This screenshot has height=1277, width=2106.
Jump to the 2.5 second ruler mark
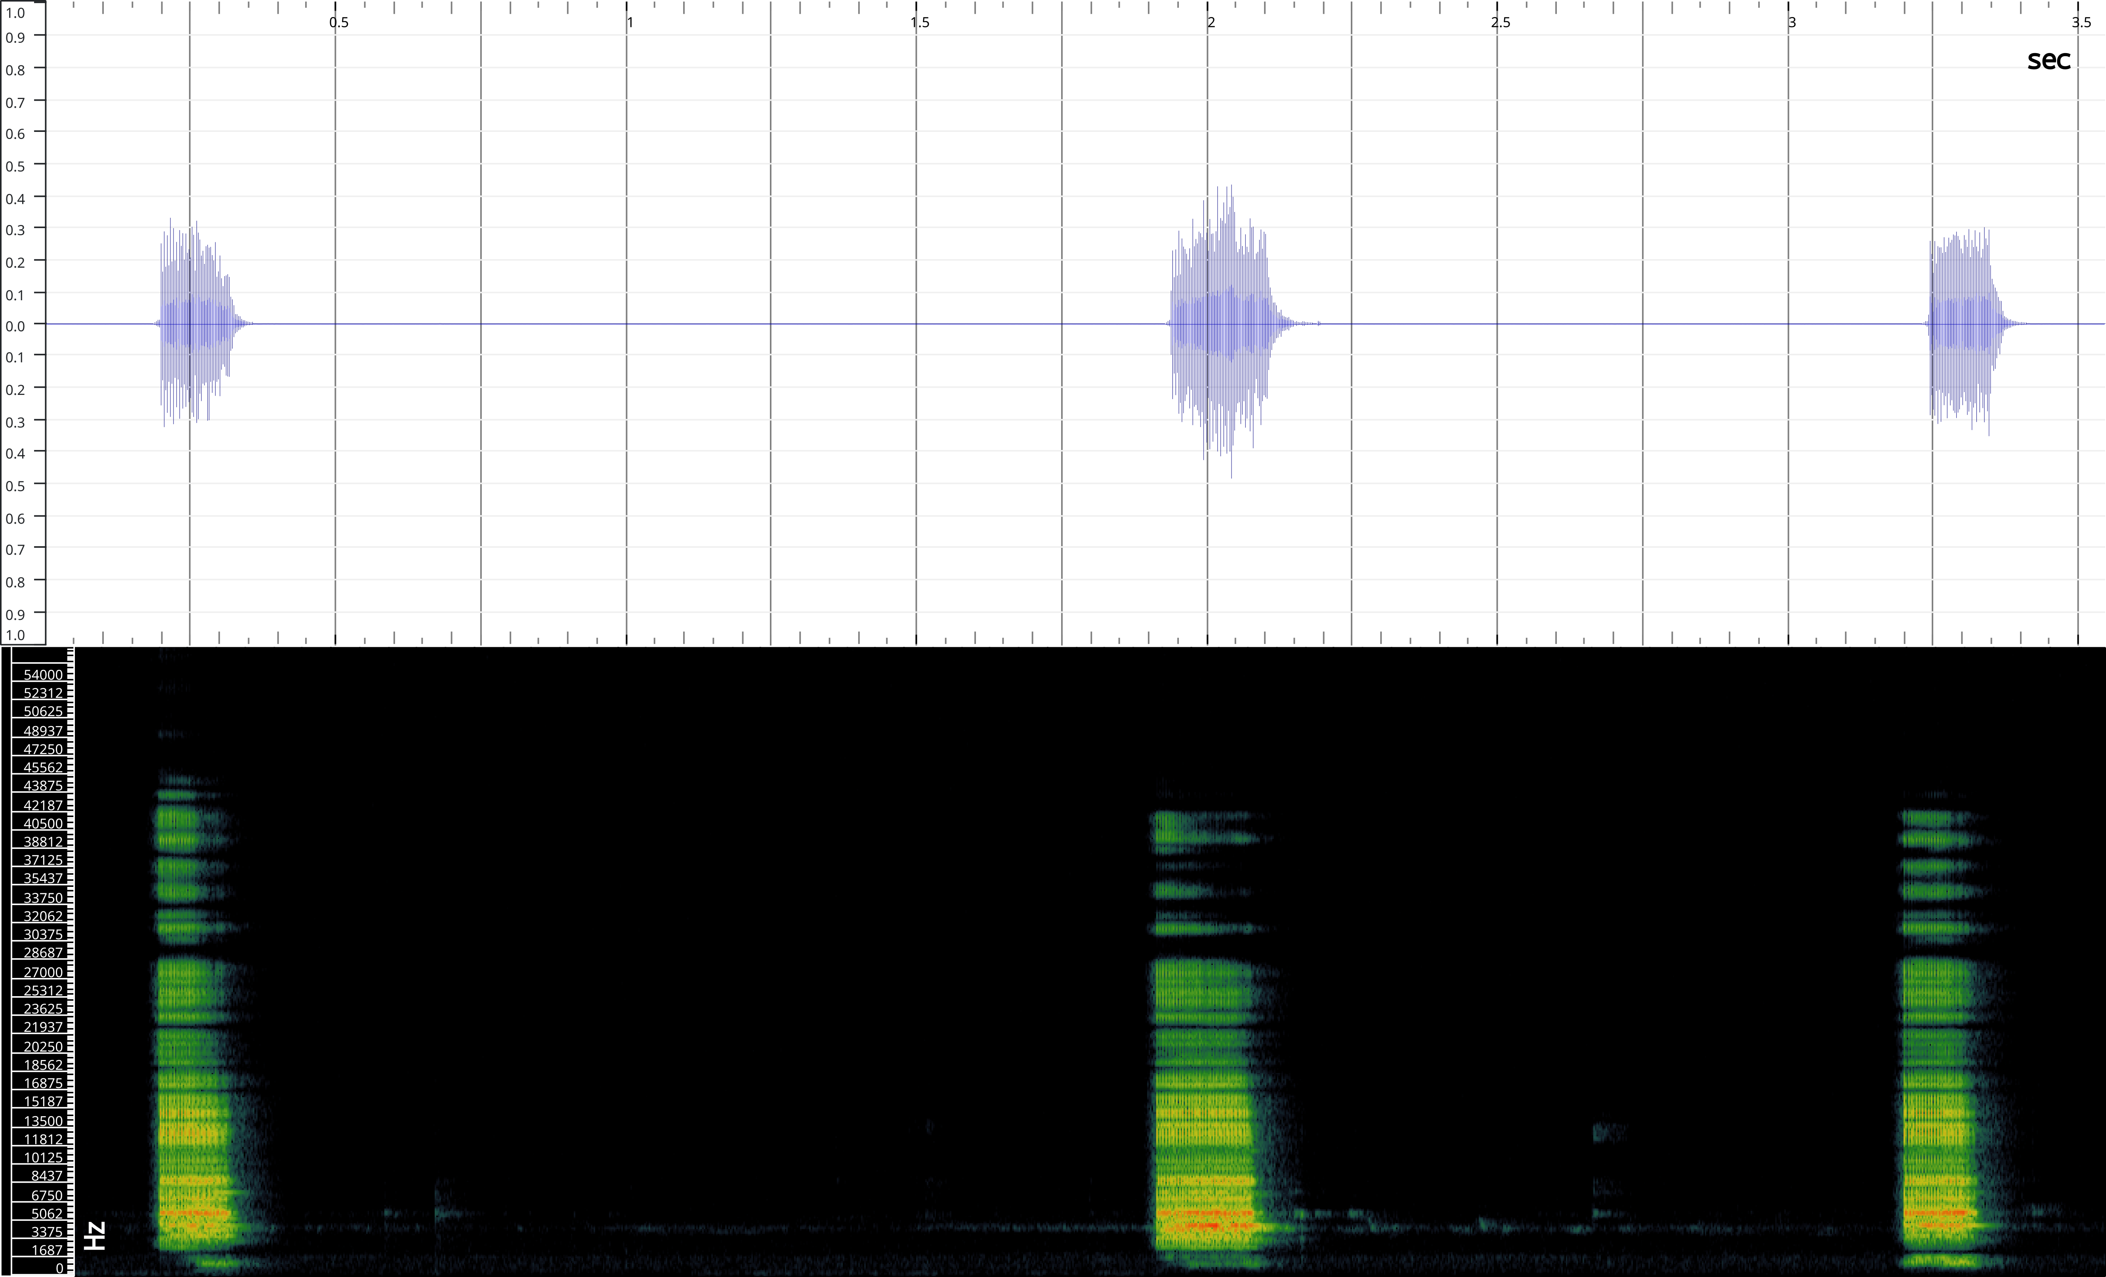point(1501,22)
